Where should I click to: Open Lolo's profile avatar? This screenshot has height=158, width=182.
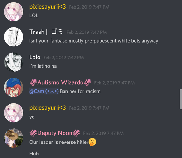[x=14, y=62]
